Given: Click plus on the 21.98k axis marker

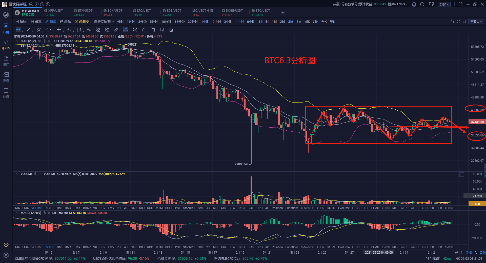Looking at the screenshot, I should (x=466, y=196).
